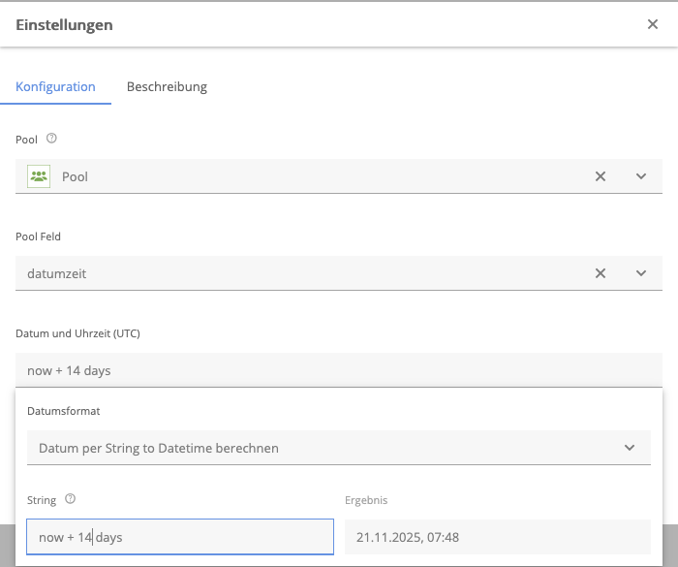Clear the Pool Feld value datumzeit
Image resolution: width=678 pixels, height=567 pixels.
[x=601, y=273]
